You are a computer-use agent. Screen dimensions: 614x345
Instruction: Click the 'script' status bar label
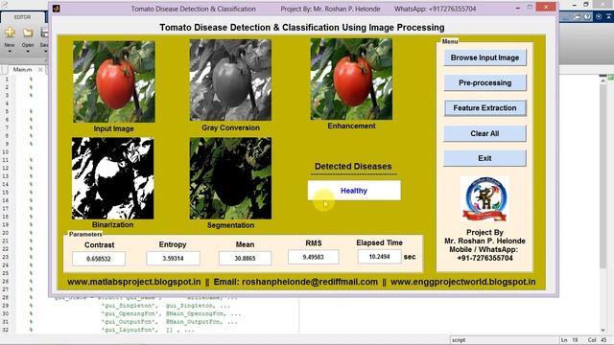[459, 340]
